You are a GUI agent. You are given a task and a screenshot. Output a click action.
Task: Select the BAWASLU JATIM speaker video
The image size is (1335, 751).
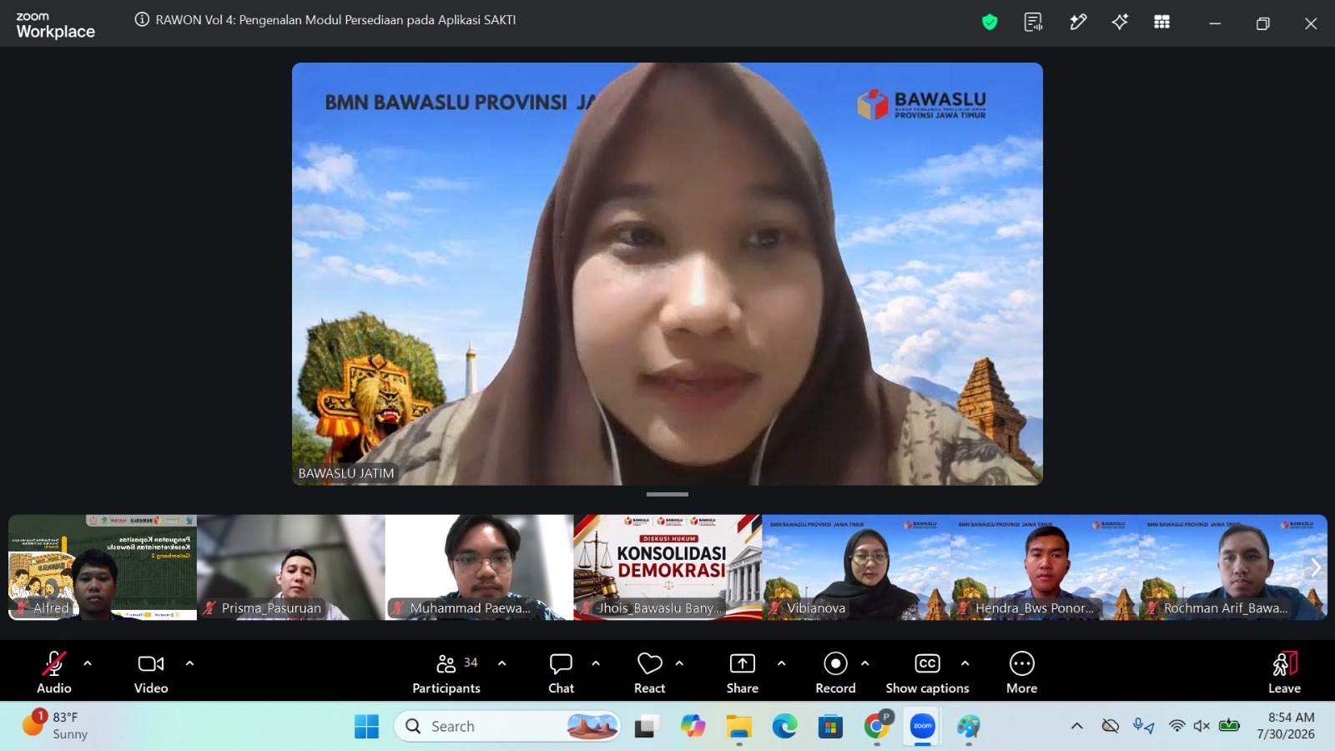(667, 274)
